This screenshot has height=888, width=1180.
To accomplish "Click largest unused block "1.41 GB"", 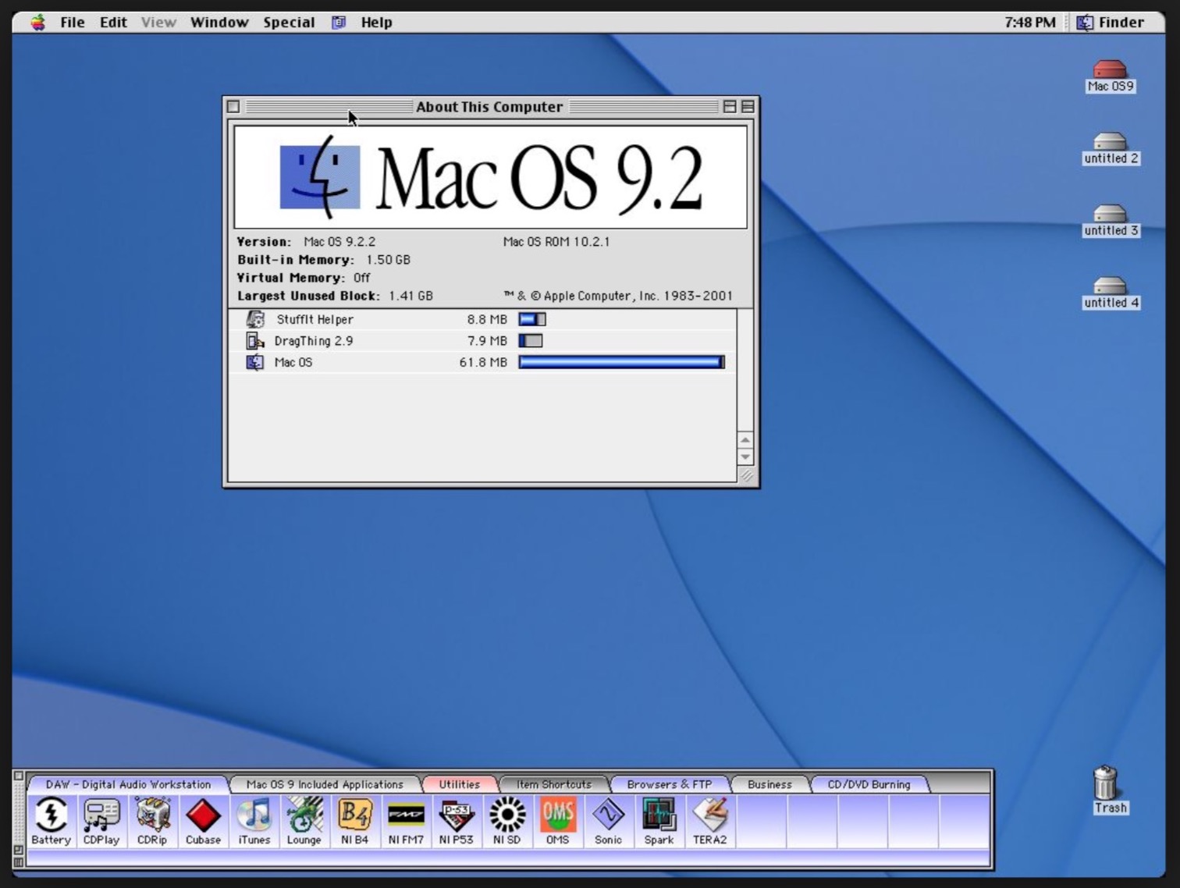I will (411, 296).
